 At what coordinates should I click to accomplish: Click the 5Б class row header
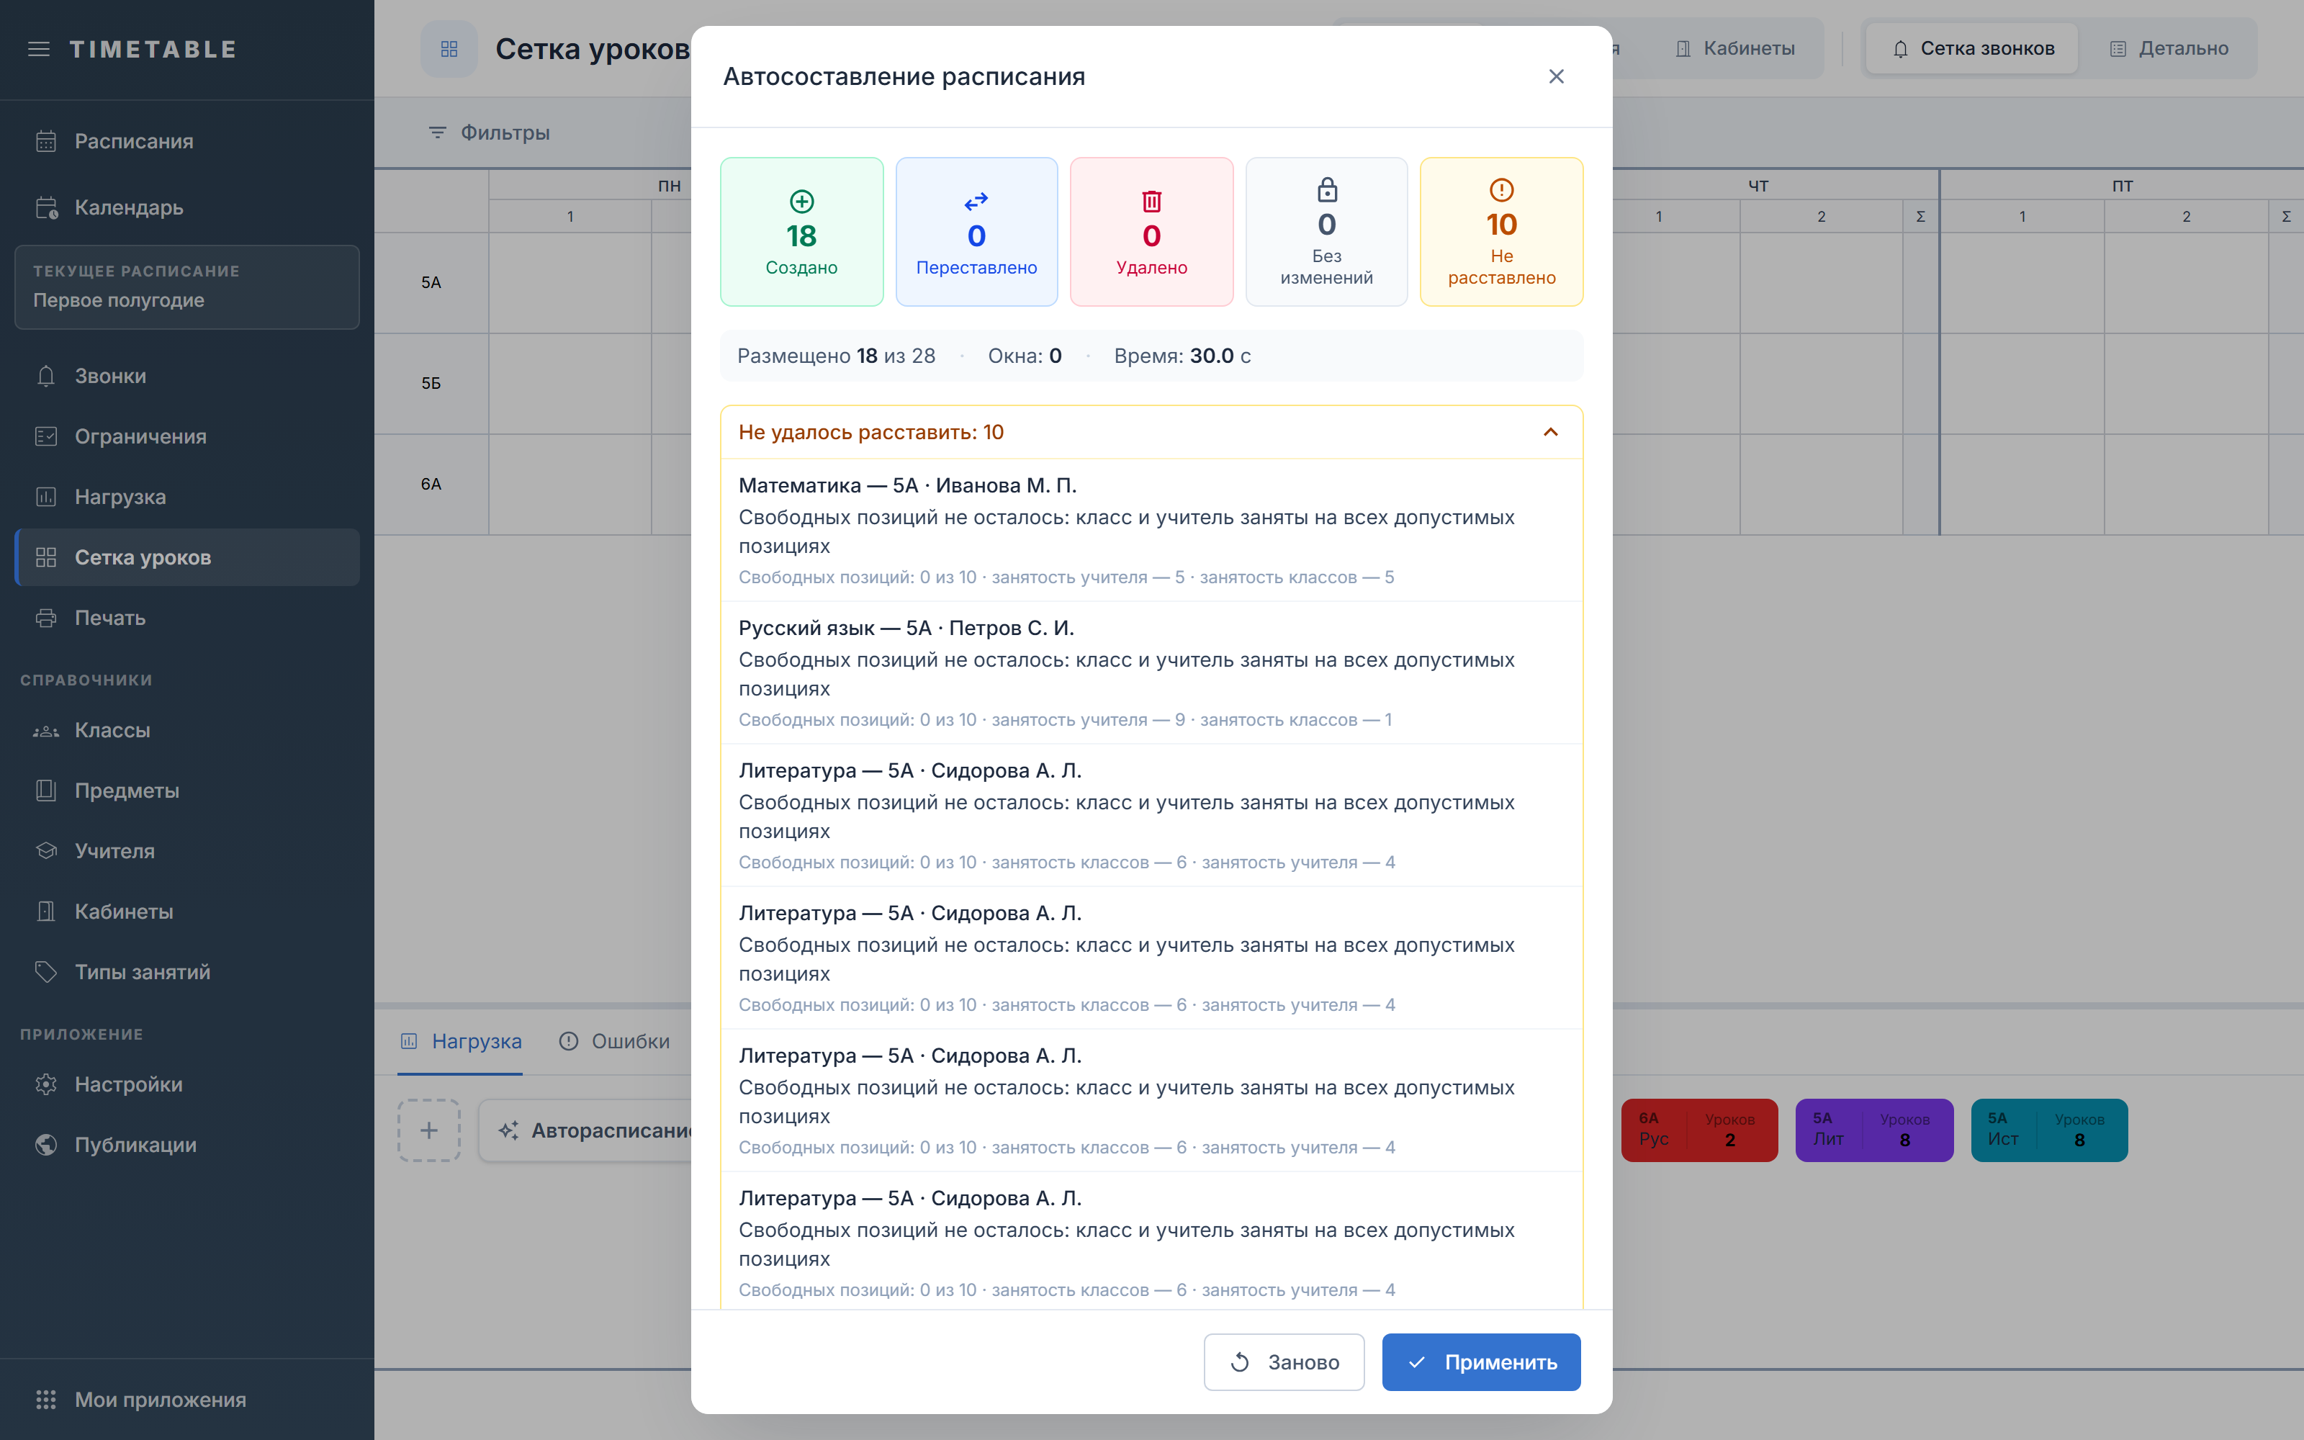coord(431,384)
